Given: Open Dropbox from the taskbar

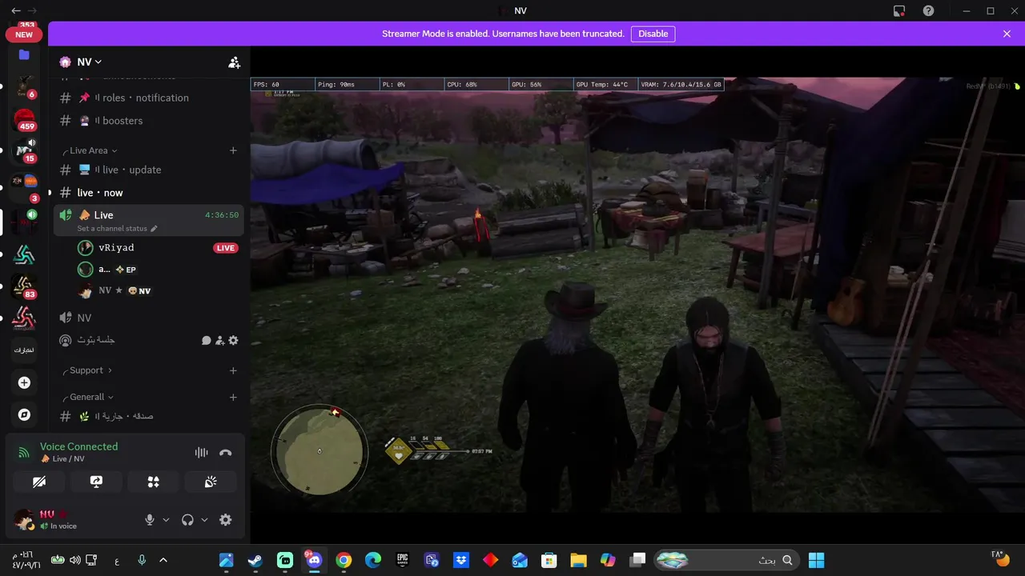Looking at the screenshot, I should (461, 560).
